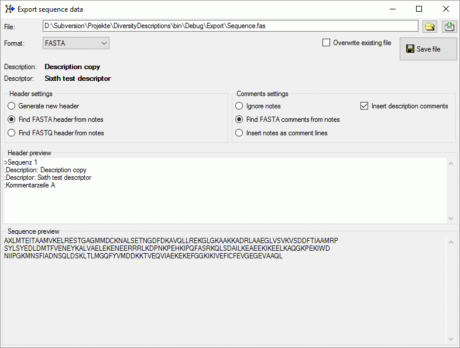
Task: Open the folder browse icon beside File path
Action: [x=430, y=27]
